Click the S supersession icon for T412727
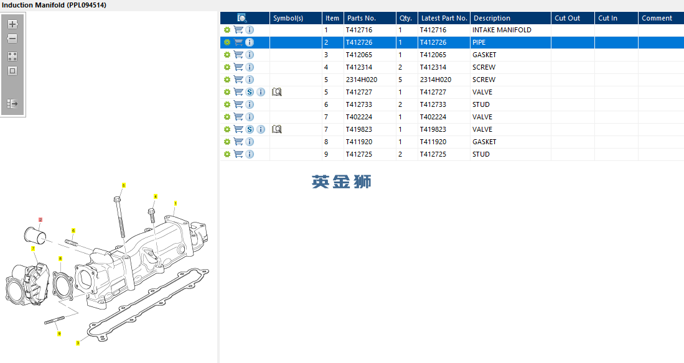Viewport: 684px width, 363px height. [x=250, y=92]
